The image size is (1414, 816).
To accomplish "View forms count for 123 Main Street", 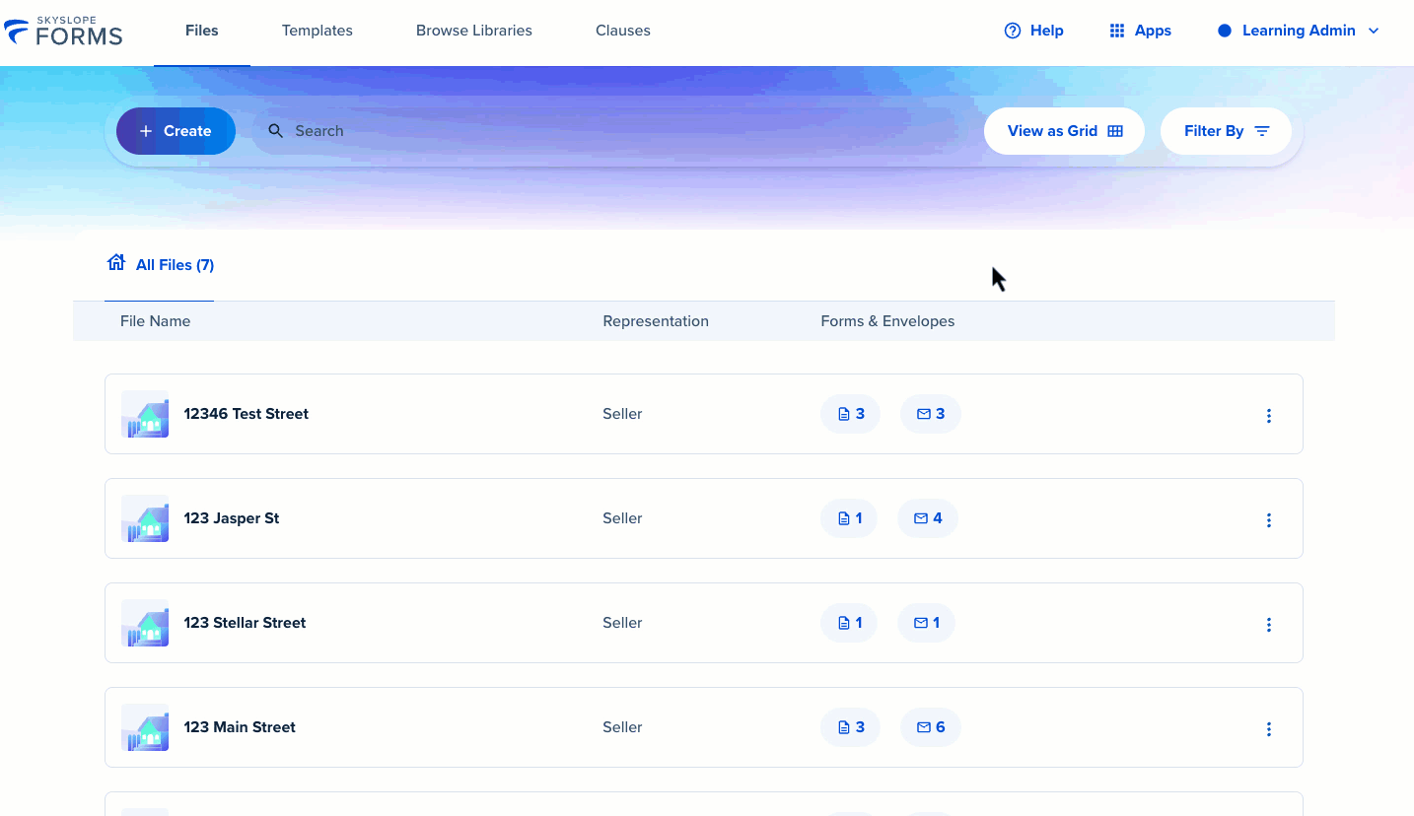I will point(850,727).
